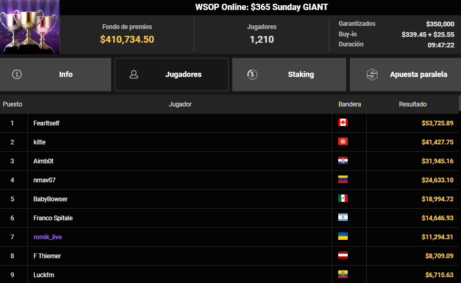
Task: Click the Canada flag for FearItself
Action: pos(343,123)
